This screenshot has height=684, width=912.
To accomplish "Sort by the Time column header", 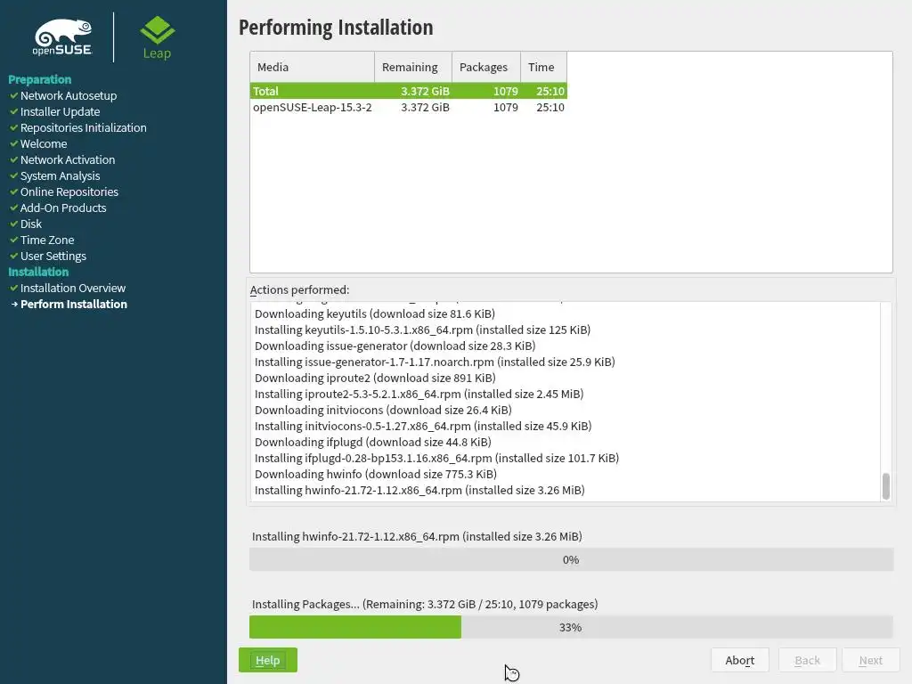I will (x=543, y=67).
